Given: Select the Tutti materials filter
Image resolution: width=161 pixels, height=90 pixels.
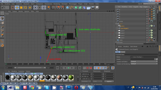Looking at the screenshot, I should (x=10, y=74).
